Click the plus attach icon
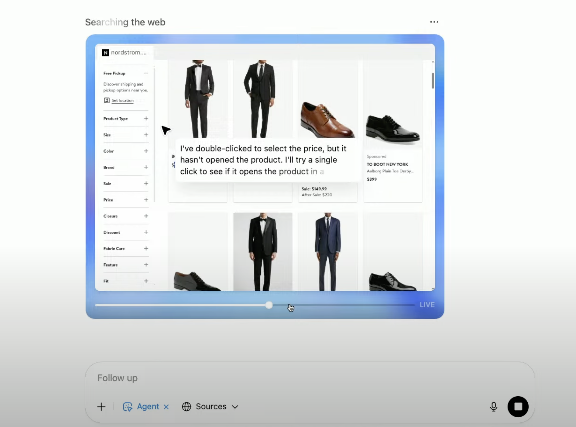 click(x=101, y=406)
